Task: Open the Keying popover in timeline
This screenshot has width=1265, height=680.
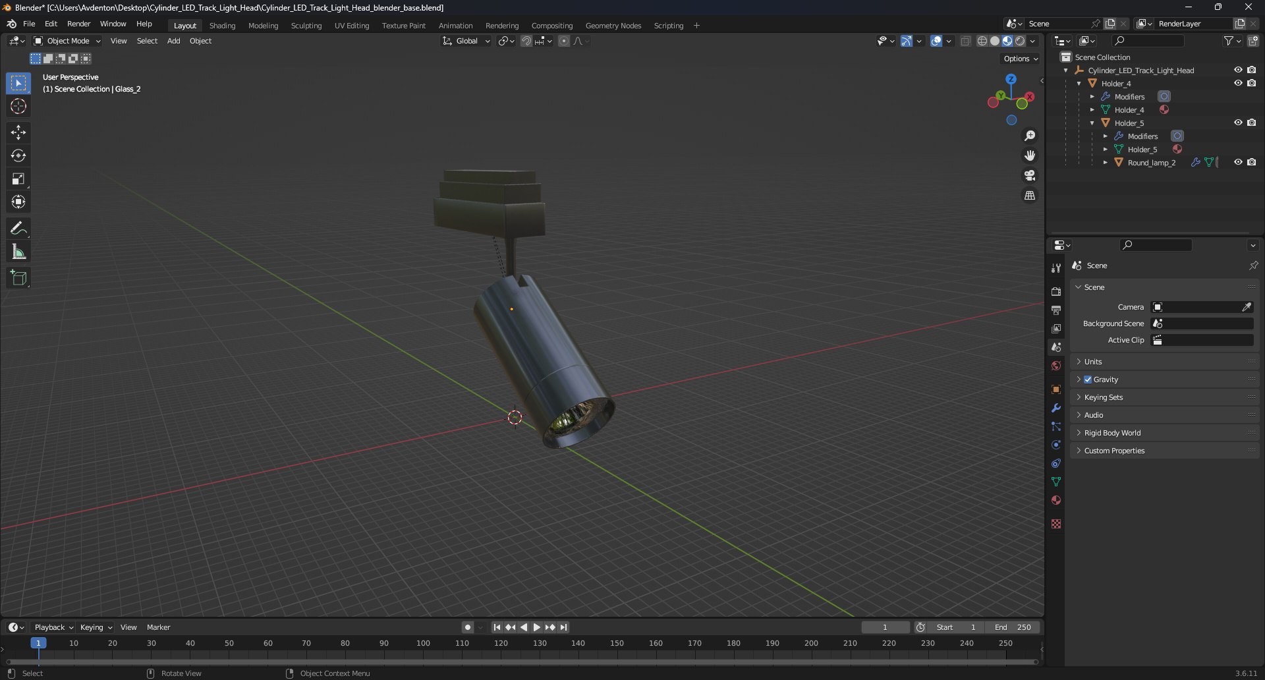Action: (96, 627)
